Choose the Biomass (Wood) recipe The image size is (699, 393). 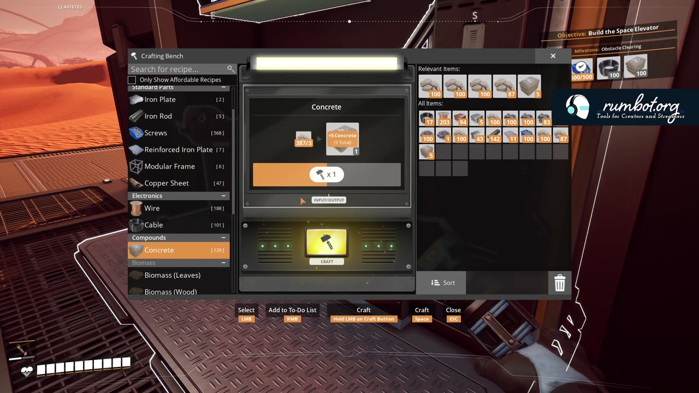(x=179, y=291)
